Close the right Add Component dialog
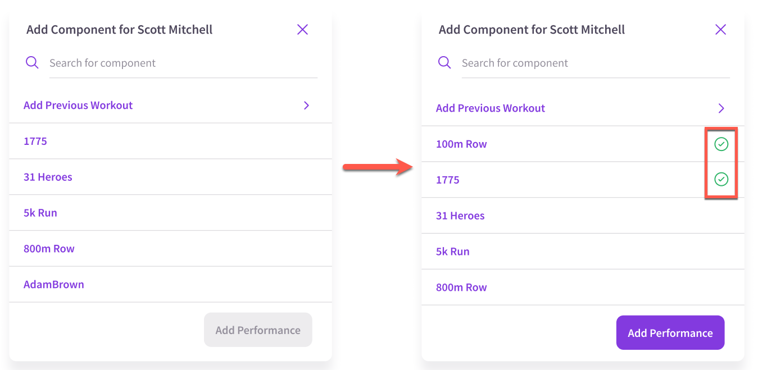This screenshot has height=370, width=758. [x=720, y=29]
